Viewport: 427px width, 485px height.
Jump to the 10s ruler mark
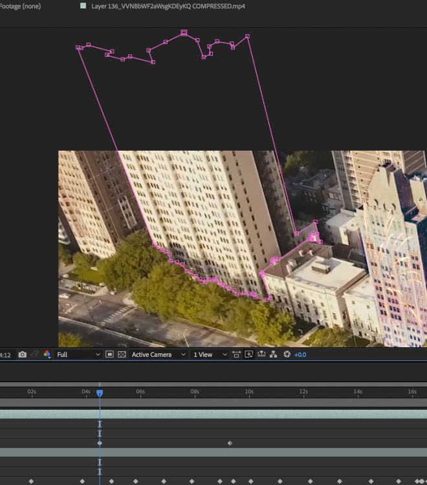click(x=249, y=392)
